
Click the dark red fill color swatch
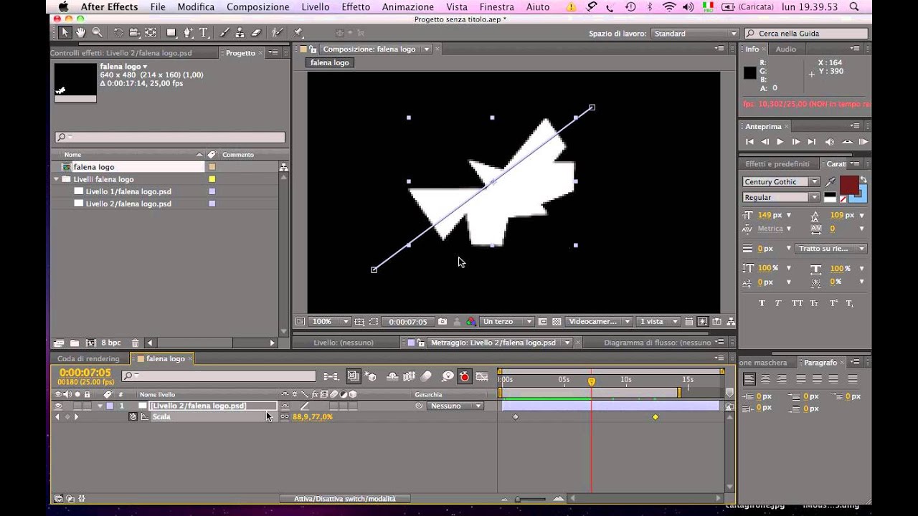click(848, 183)
